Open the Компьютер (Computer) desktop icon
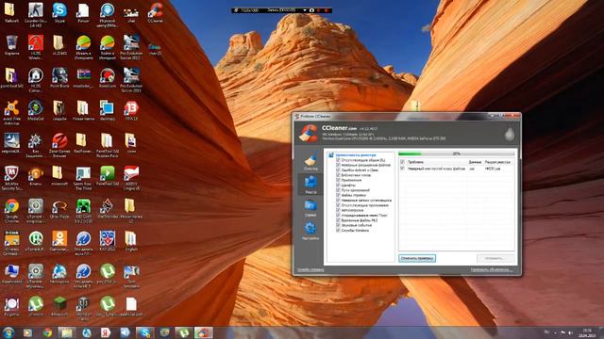 11,274
